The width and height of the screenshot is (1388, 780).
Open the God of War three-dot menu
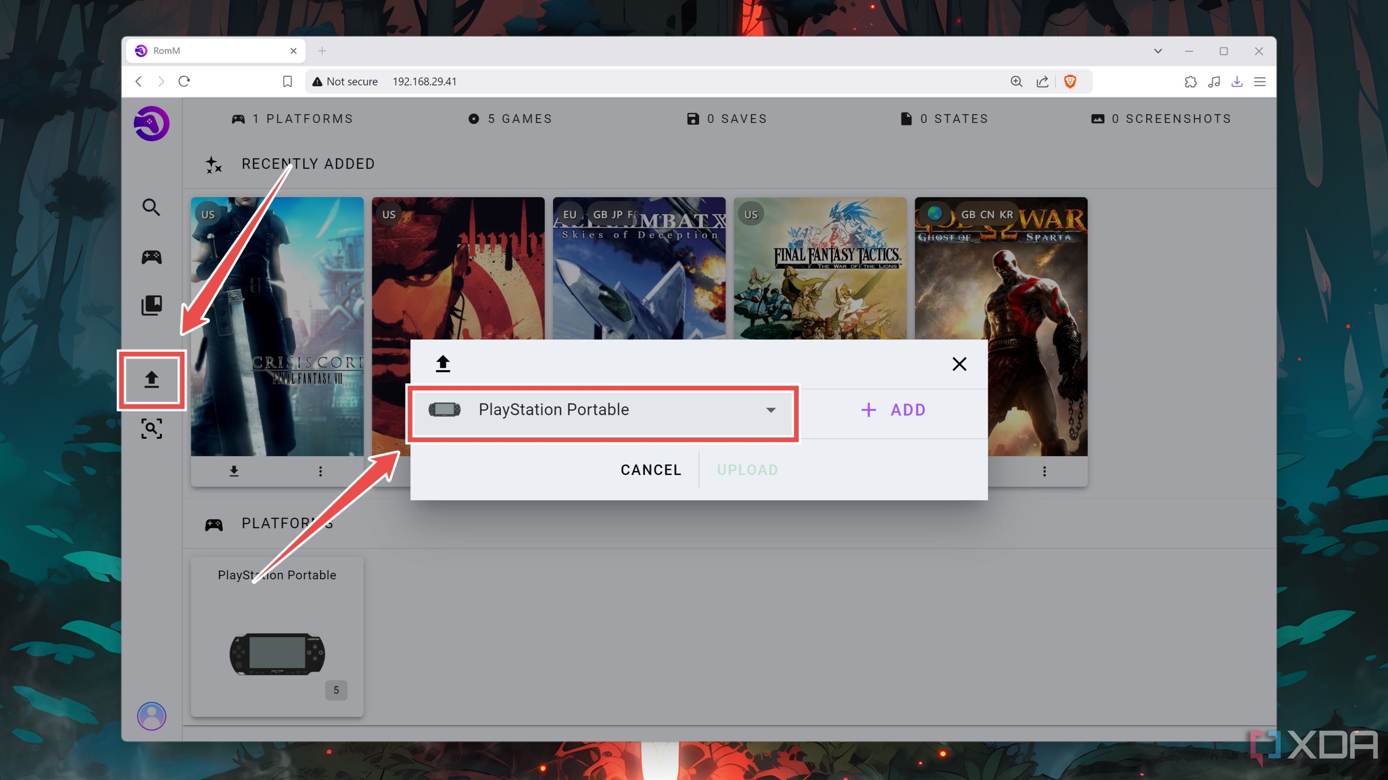click(1044, 471)
